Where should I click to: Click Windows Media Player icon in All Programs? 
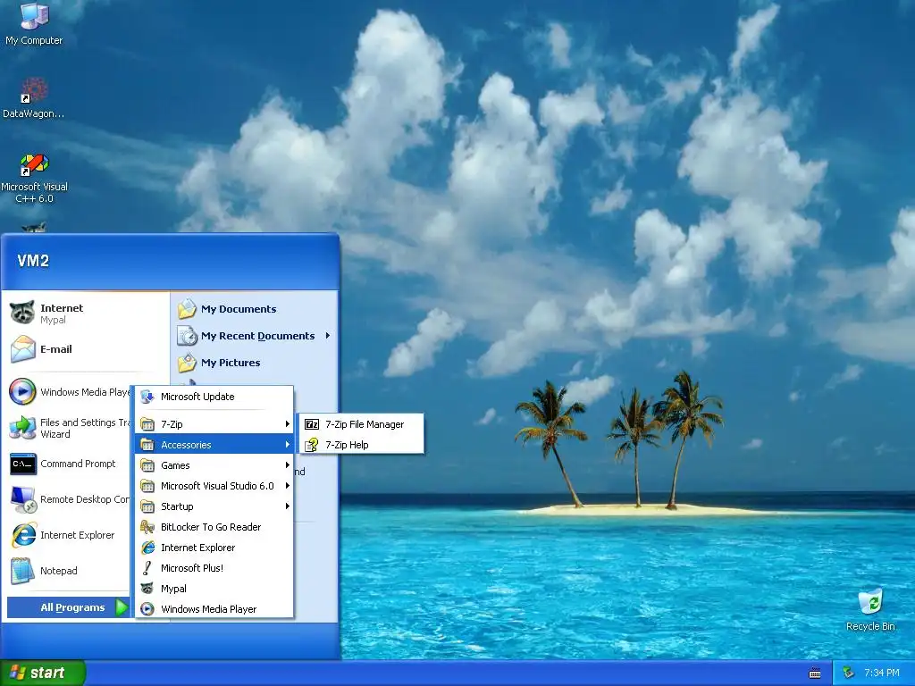[147, 609]
